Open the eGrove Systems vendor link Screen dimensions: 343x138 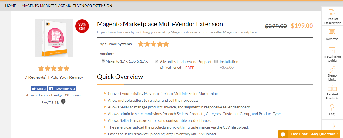(118, 44)
